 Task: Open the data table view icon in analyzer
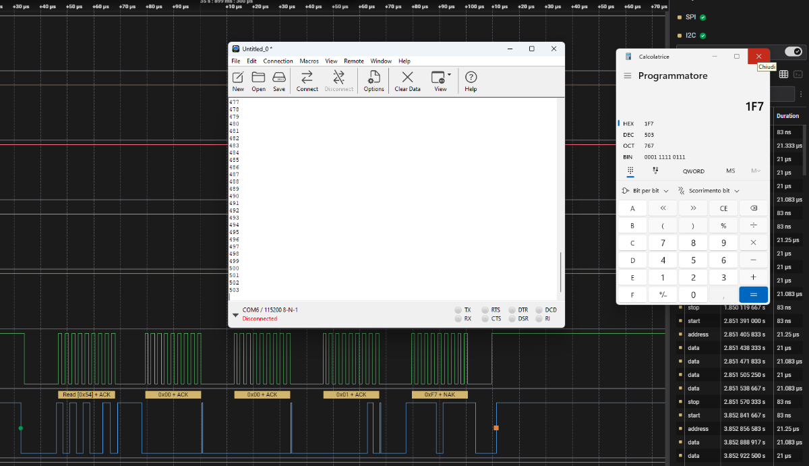pyautogui.click(x=783, y=74)
